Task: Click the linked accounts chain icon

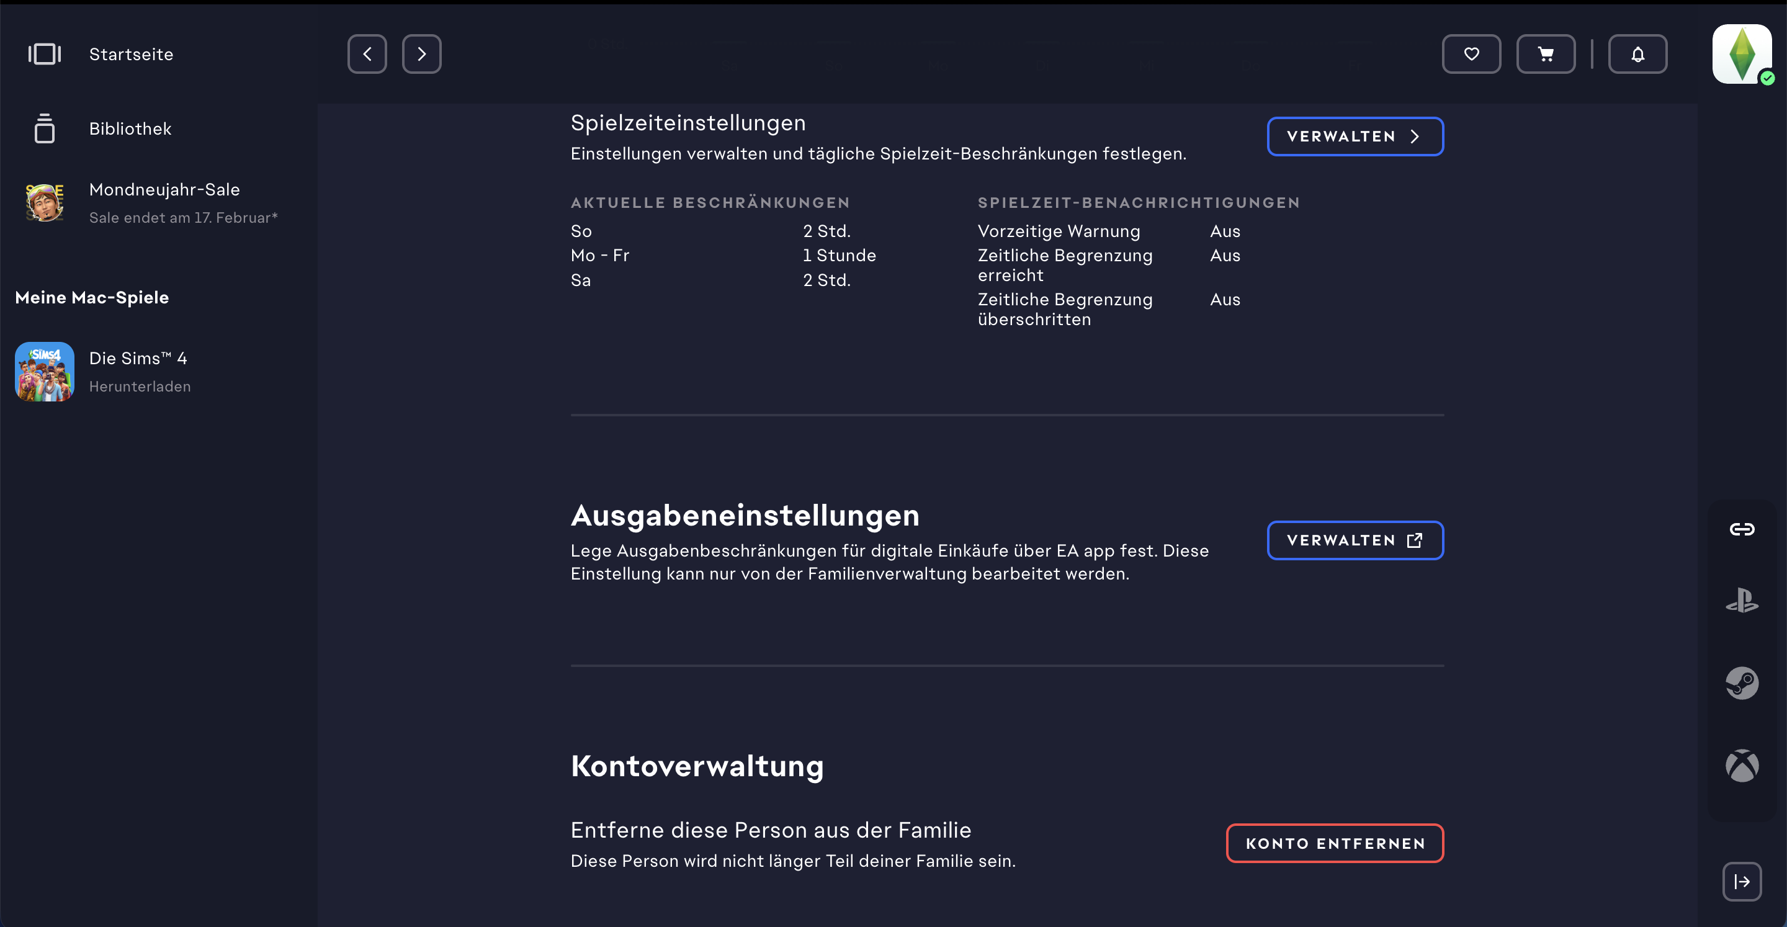Action: pos(1741,529)
